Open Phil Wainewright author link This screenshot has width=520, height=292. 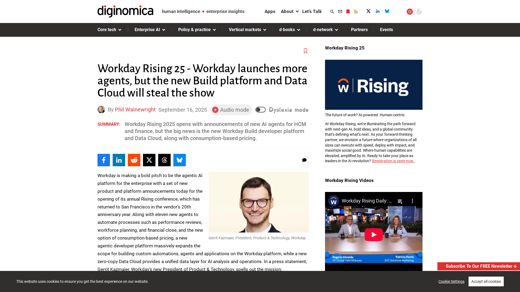(x=135, y=109)
